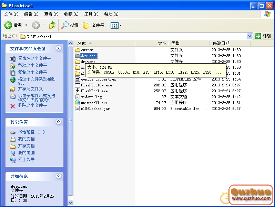Click the My Computer icon
Image resolution: width=275 pixels, height=207 pixels.
click(13, 153)
